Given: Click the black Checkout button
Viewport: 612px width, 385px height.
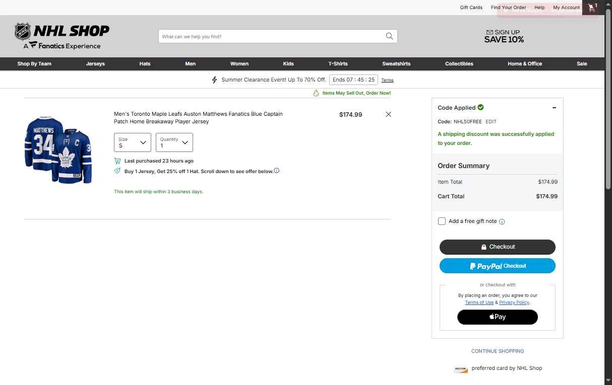Looking at the screenshot, I should (x=498, y=247).
